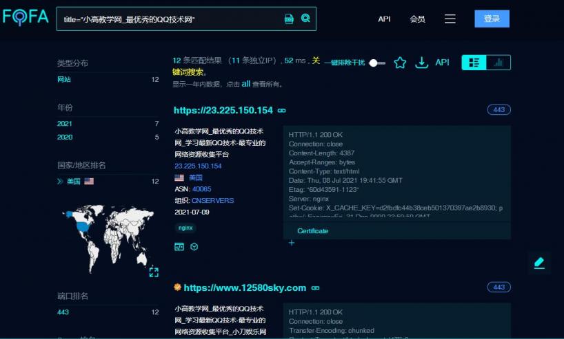
Task: Click the cube icon under nginx tag
Action: click(x=194, y=247)
